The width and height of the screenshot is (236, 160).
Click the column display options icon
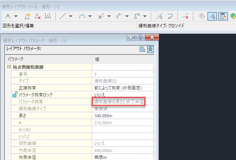(x=142, y=49)
